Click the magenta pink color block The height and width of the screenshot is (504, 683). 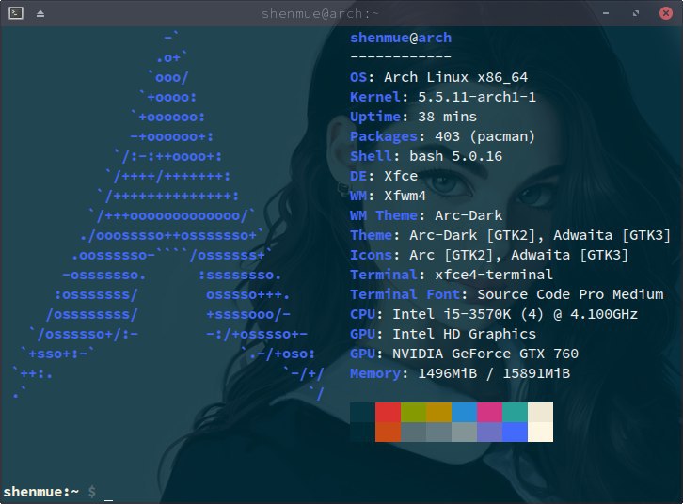click(489, 412)
